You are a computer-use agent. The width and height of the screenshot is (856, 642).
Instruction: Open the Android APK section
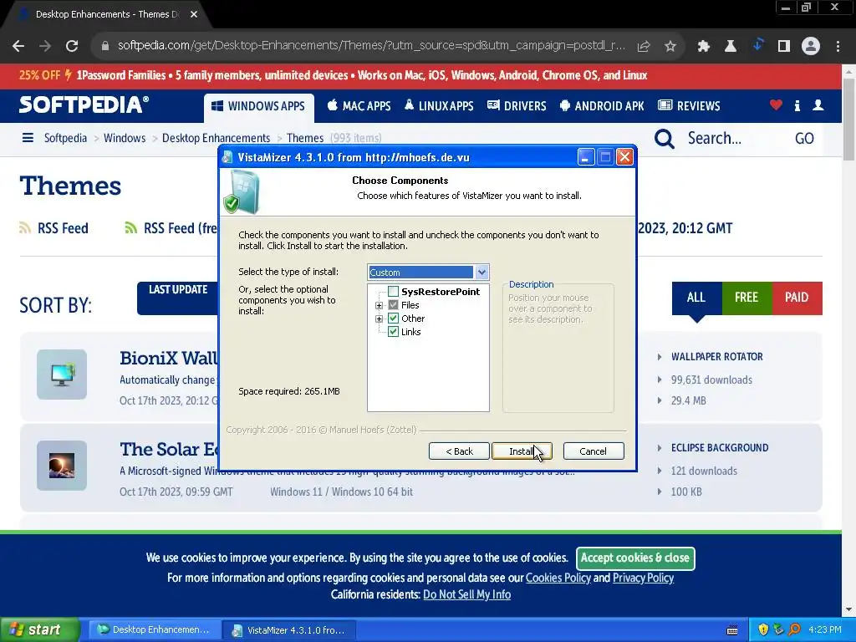pyautogui.click(x=602, y=106)
